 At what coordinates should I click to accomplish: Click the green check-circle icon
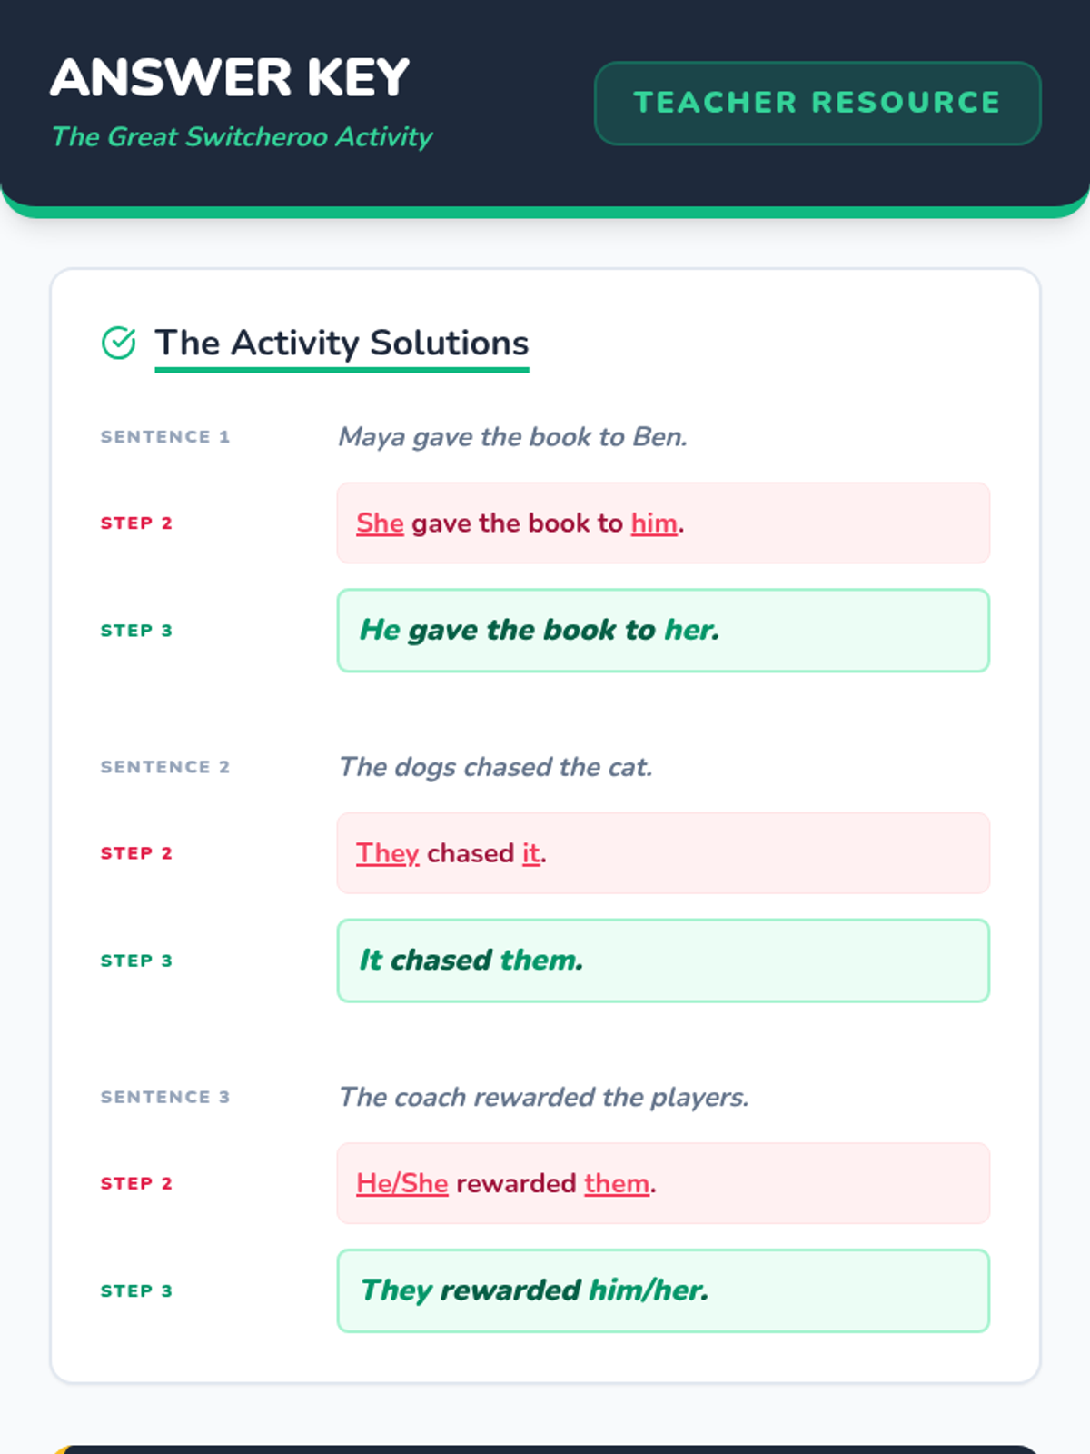tap(118, 343)
